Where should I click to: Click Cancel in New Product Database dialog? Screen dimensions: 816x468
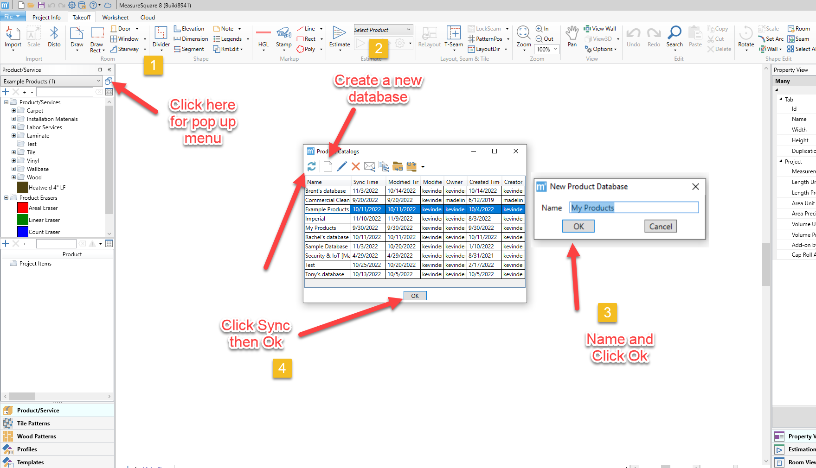[x=661, y=226]
